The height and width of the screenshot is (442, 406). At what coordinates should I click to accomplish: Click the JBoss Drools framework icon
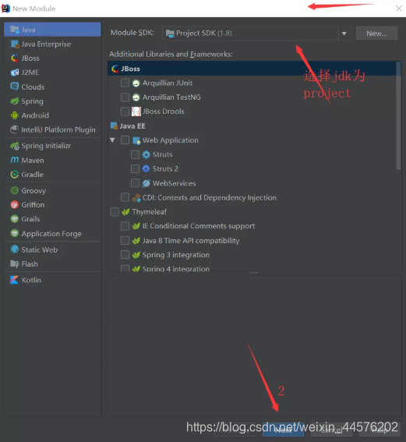tap(136, 111)
